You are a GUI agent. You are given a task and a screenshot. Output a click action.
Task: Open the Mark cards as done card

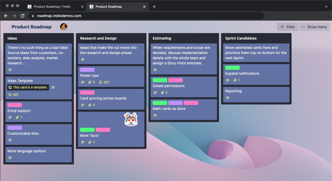pos(184,110)
